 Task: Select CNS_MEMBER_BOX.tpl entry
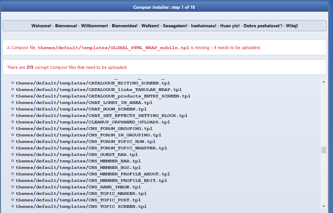(78, 168)
